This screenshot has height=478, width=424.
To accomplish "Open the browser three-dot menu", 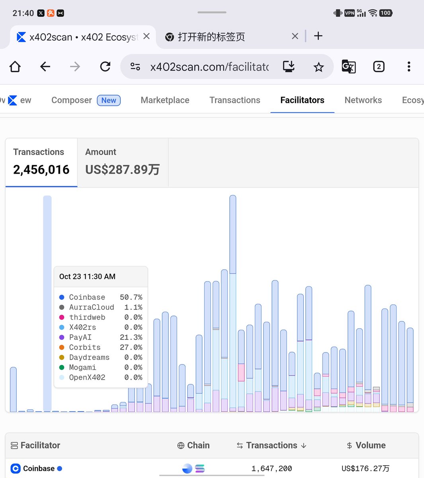I will click(x=409, y=67).
